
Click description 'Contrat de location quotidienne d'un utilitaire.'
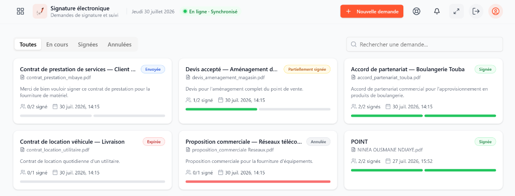pyautogui.click(x=70, y=161)
